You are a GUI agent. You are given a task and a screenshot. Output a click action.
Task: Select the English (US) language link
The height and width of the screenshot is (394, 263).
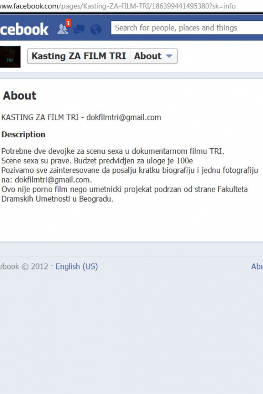click(x=77, y=266)
